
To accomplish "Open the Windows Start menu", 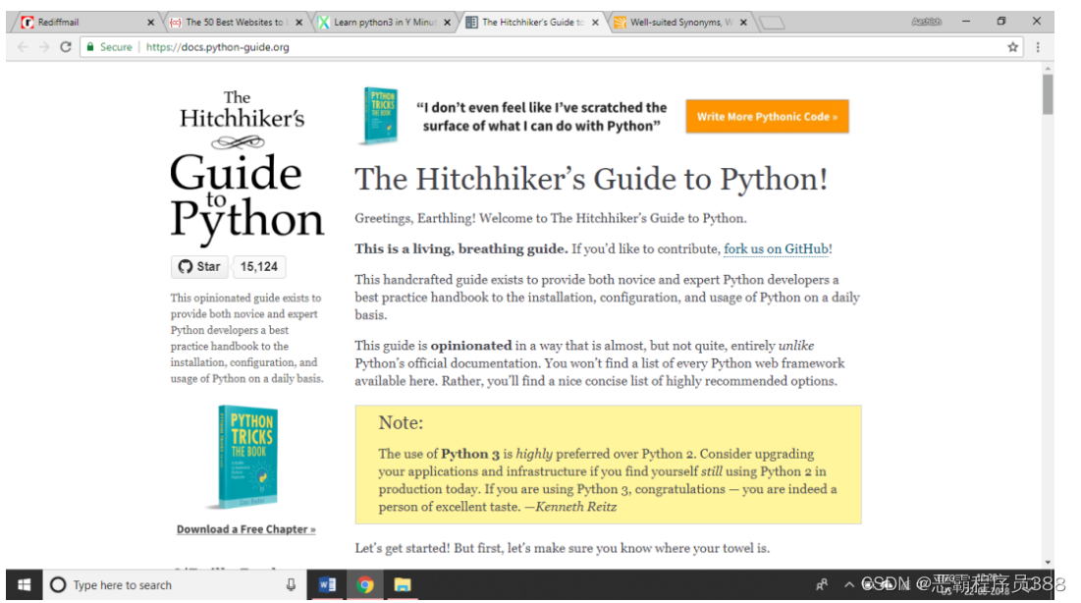I will [25, 585].
